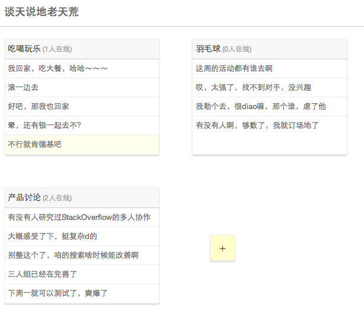The image size is (364, 316).
Task: Click message starting with 我勒个去，很diao嘛
Action: pos(261,107)
